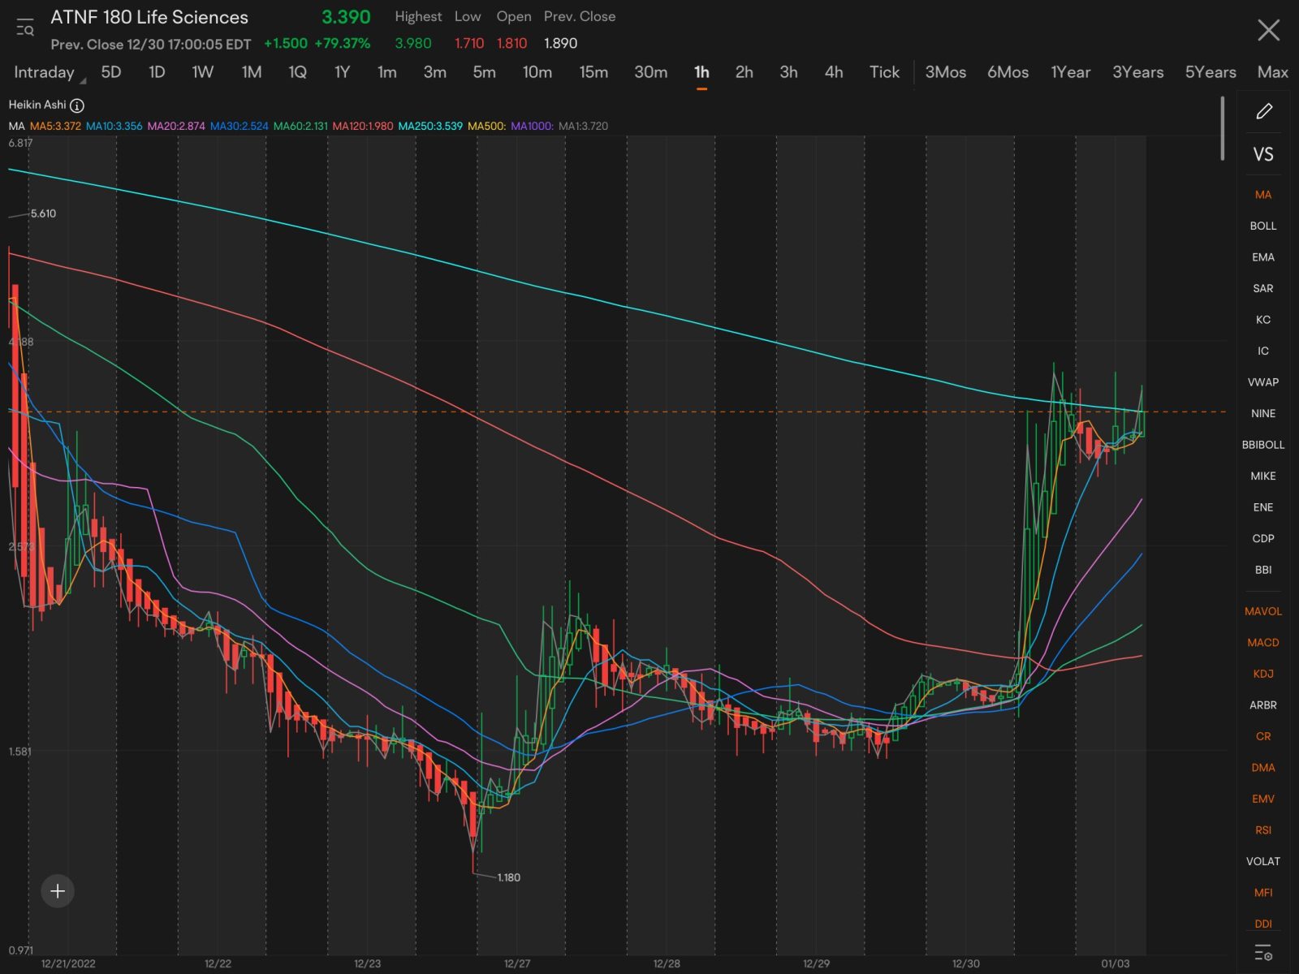Show Heikin Ashi info icon

pyautogui.click(x=77, y=106)
